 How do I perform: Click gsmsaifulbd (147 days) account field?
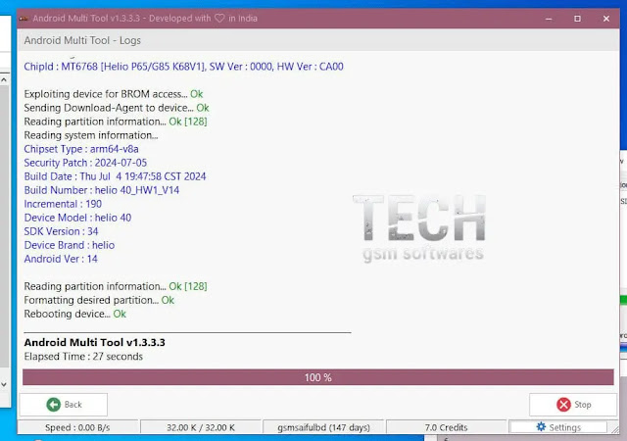(323, 427)
